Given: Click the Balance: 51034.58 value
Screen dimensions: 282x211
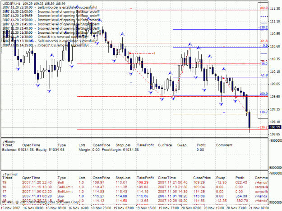Looking at the screenshot, I should (x=18, y=150).
